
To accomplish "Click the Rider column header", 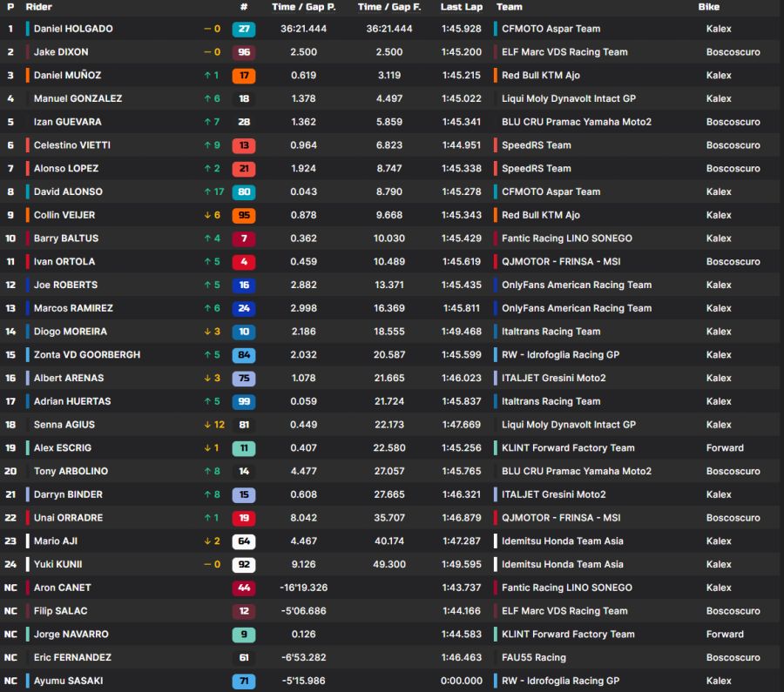I will coord(39,7).
